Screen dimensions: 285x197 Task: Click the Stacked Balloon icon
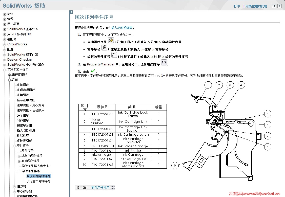pos(114,55)
